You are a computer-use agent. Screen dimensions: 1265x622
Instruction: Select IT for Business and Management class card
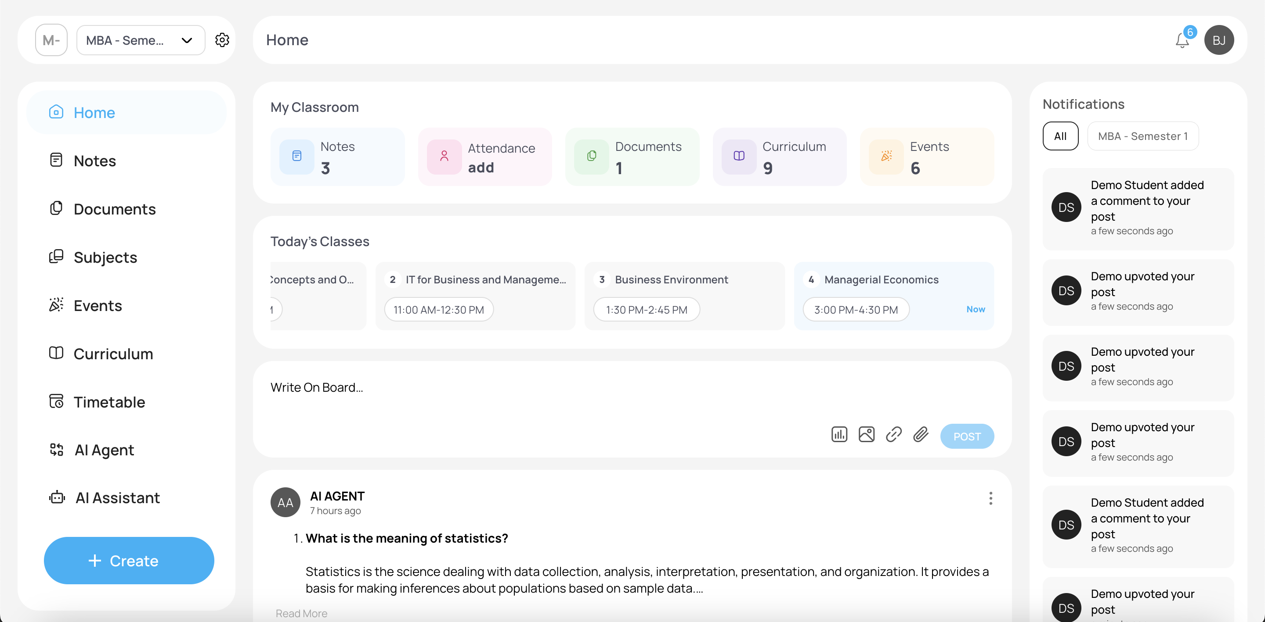tap(475, 296)
